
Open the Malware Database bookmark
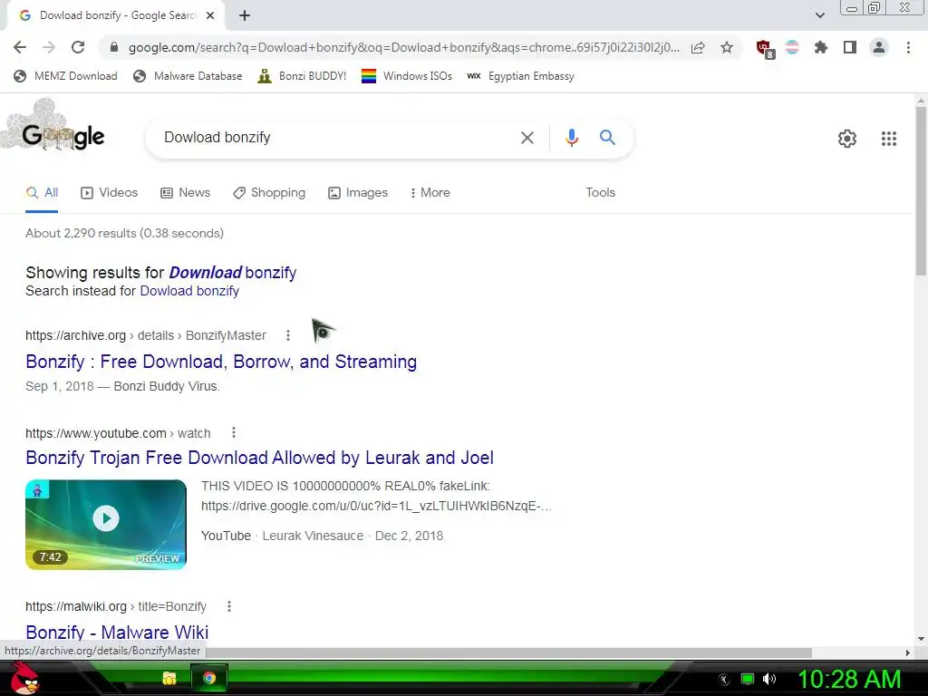point(188,76)
